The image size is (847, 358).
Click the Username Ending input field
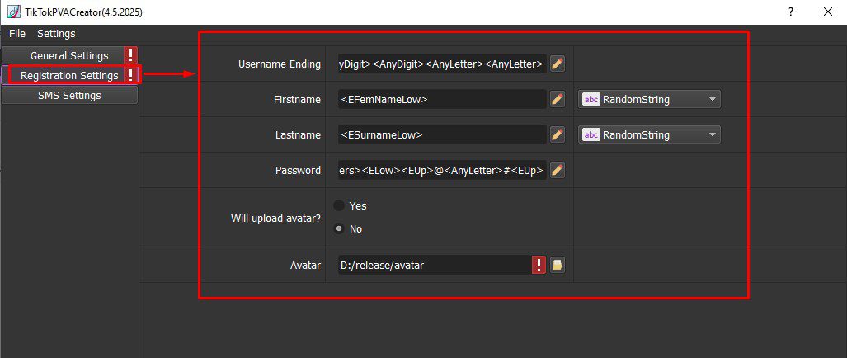[x=442, y=64]
